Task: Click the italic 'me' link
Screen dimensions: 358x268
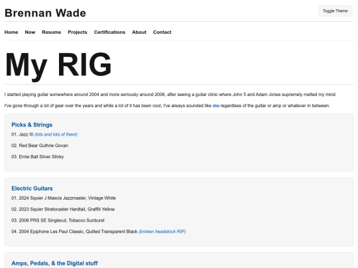Action: point(215,105)
